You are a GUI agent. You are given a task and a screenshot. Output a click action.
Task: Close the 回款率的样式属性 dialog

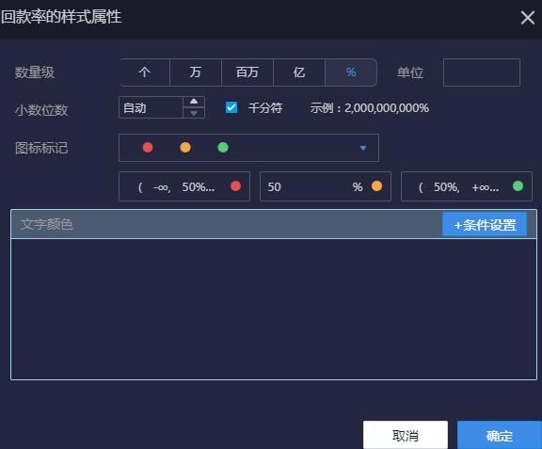(528, 17)
